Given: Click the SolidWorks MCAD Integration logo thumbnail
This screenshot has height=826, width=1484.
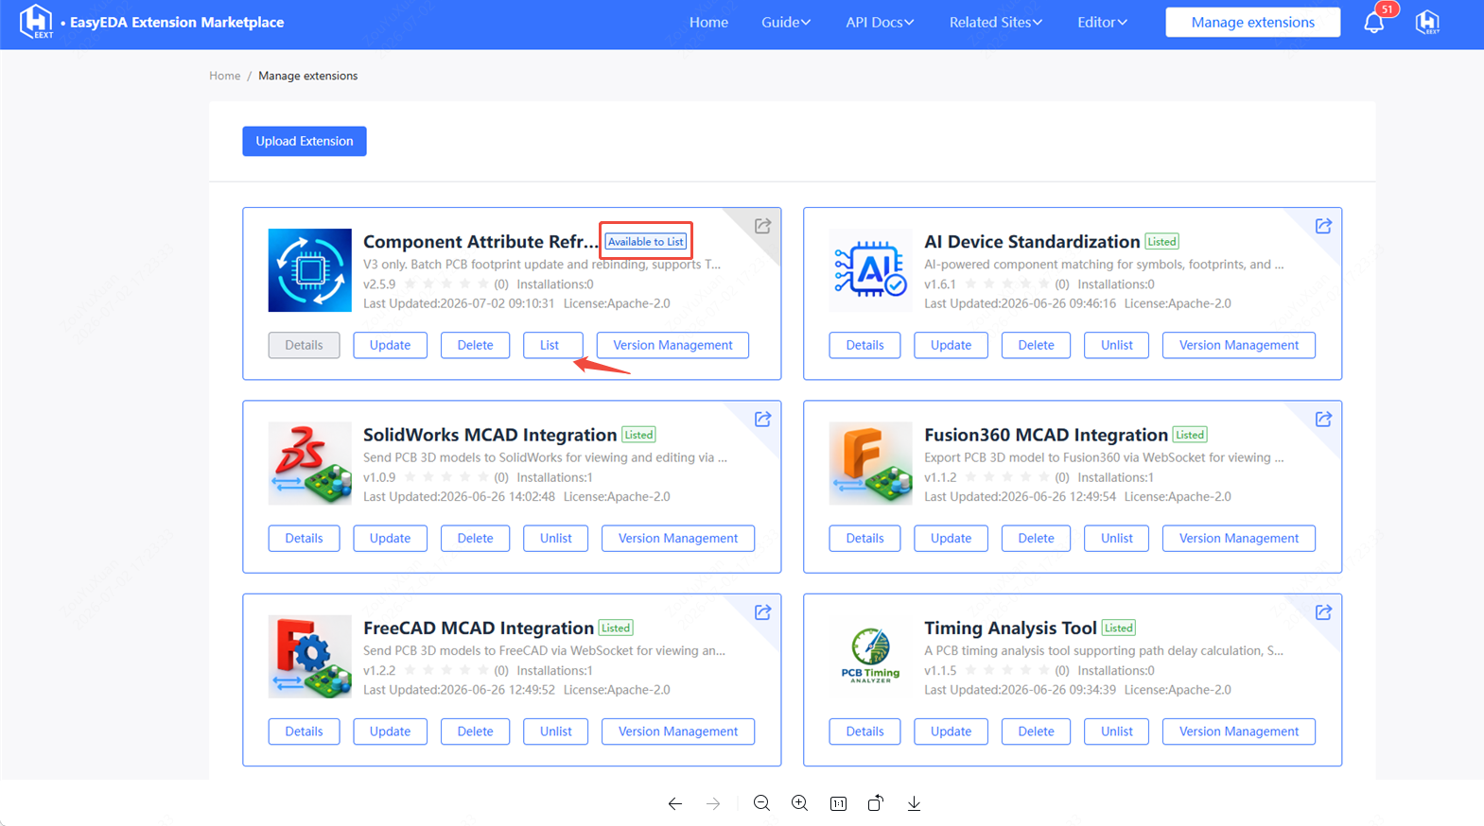Looking at the screenshot, I should pos(310,463).
